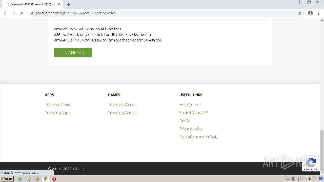The width and height of the screenshot is (324, 182).
Task: Open the Submit Your APP link
Action: pyautogui.click(x=194, y=112)
